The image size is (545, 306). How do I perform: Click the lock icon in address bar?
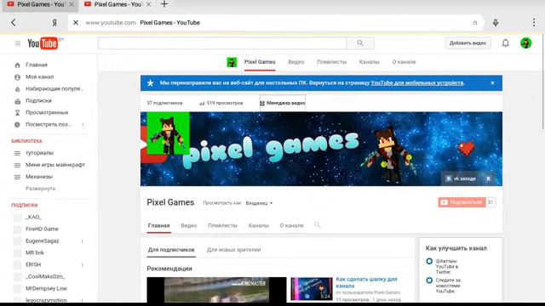pyautogui.click(x=475, y=23)
